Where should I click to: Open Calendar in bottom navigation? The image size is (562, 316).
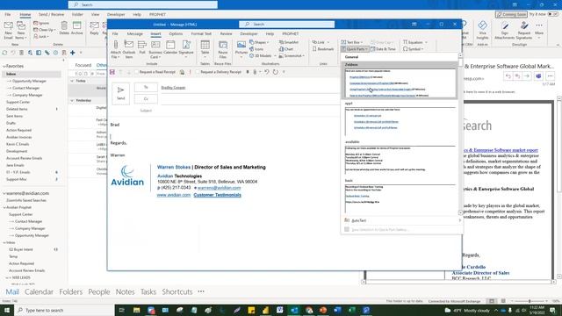[39, 291]
